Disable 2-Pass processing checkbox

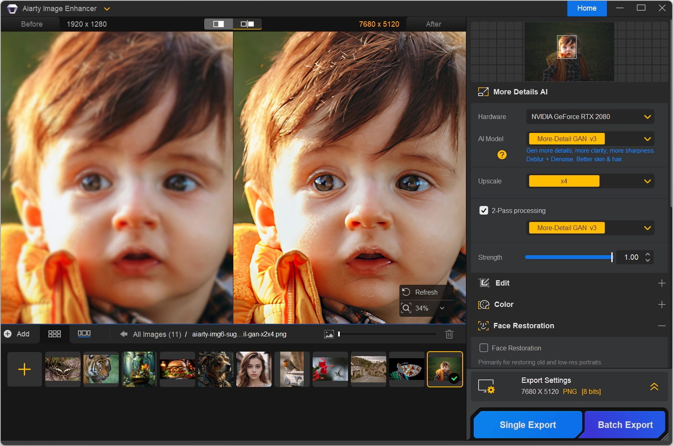pyautogui.click(x=484, y=210)
